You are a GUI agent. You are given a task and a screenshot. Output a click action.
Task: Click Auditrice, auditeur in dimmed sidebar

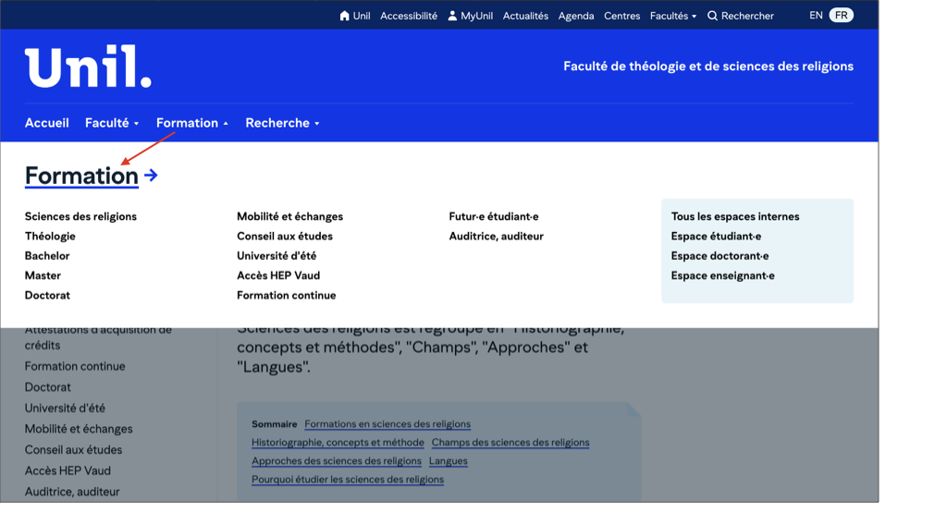[x=72, y=492]
